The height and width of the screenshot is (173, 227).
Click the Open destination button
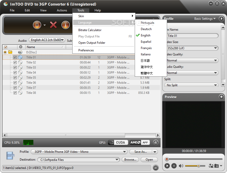point(149,160)
